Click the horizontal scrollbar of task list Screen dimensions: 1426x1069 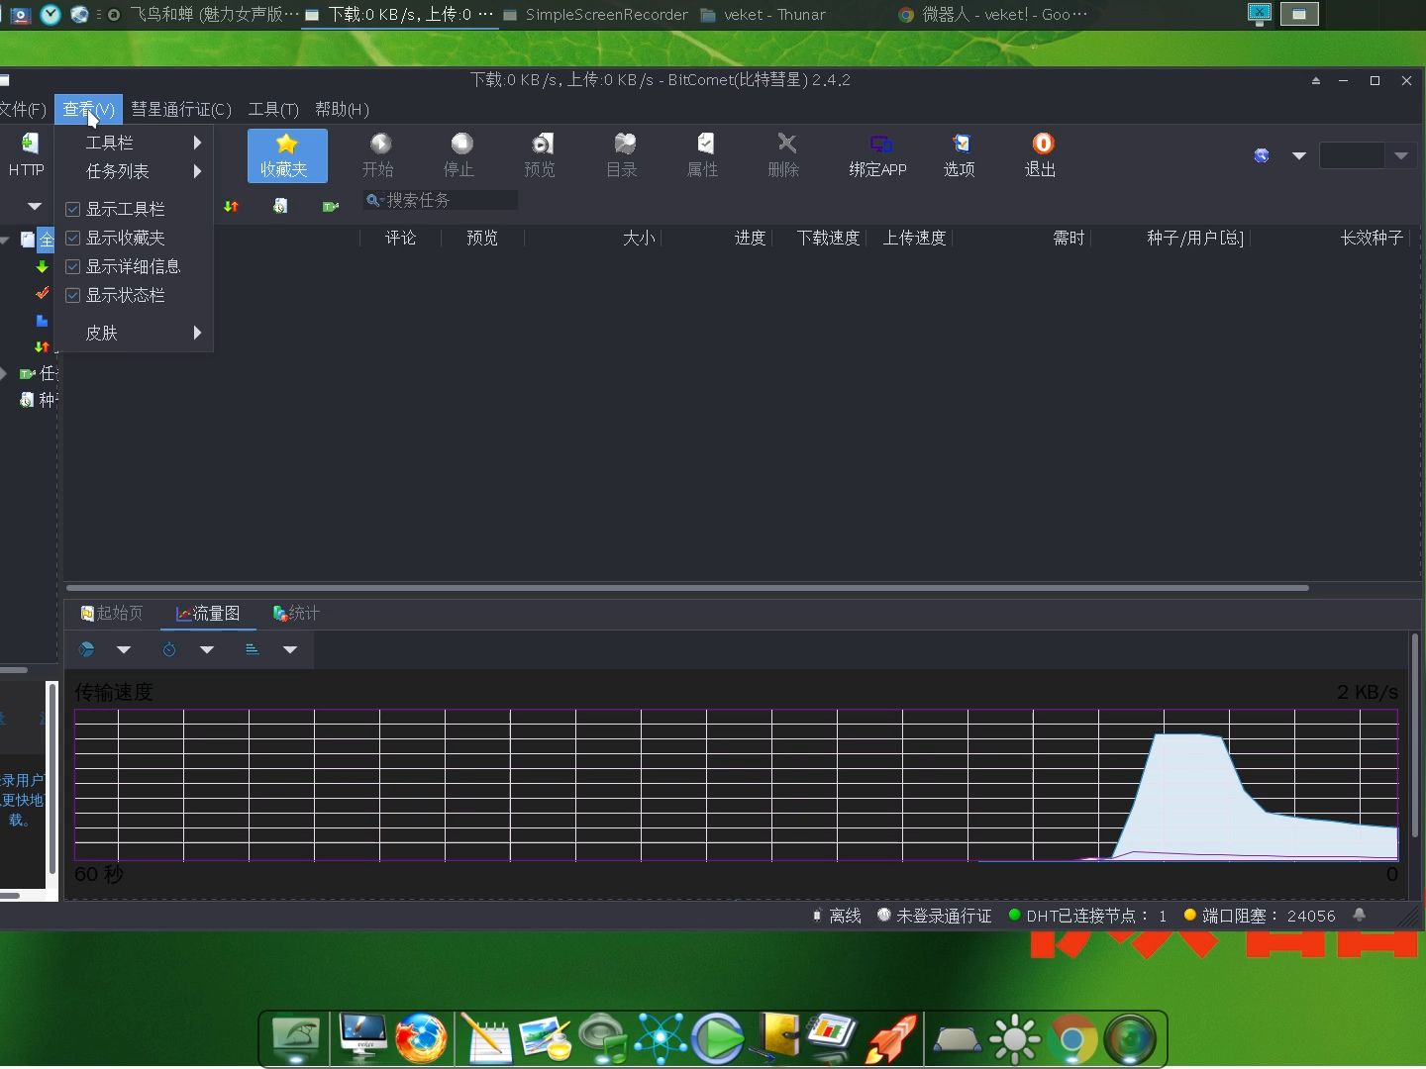[687, 588]
